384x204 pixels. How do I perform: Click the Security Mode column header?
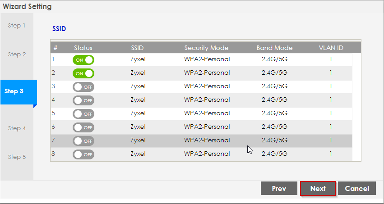[206, 48]
